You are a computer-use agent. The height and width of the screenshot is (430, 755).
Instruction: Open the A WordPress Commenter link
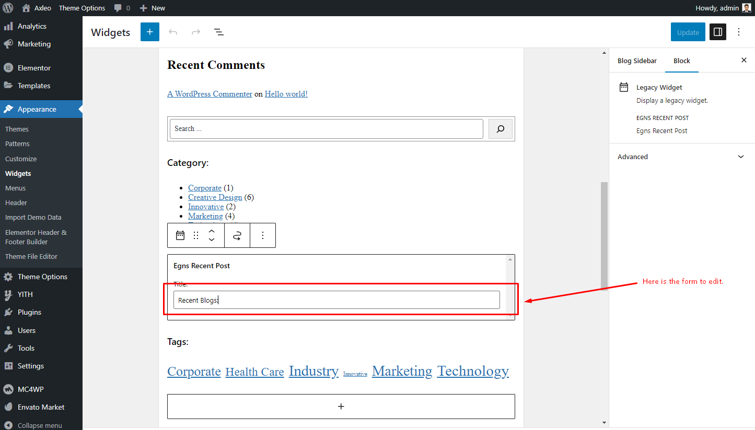pyautogui.click(x=210, y=94)
